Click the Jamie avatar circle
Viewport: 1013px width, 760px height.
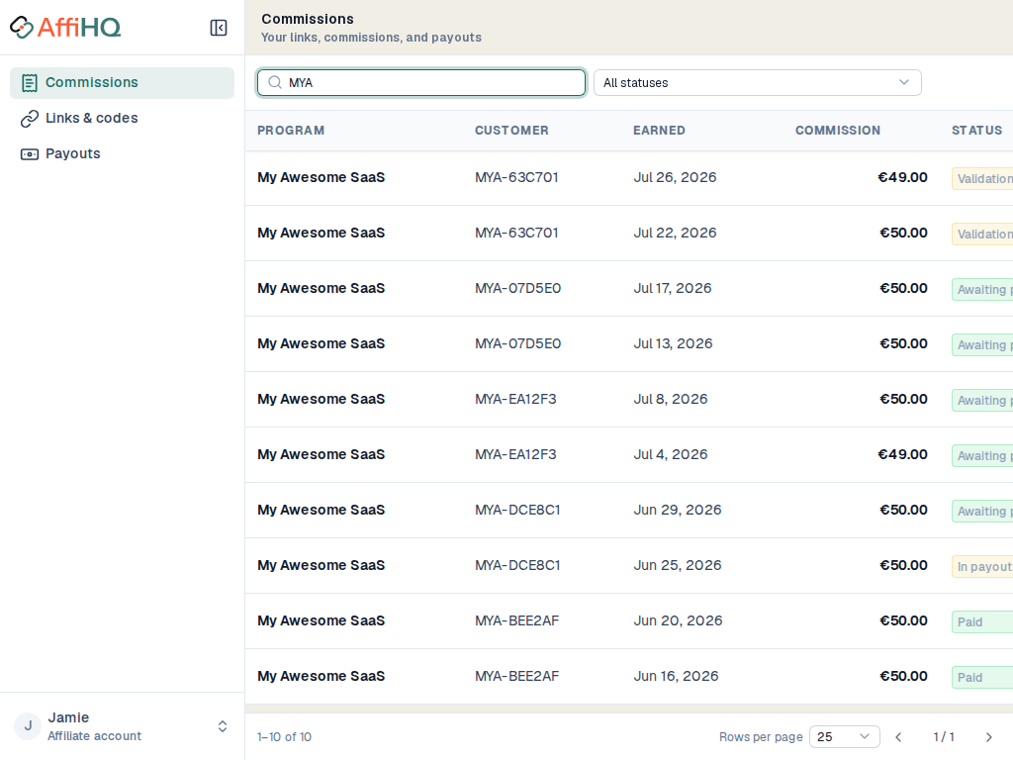click(x=28, y=725)
